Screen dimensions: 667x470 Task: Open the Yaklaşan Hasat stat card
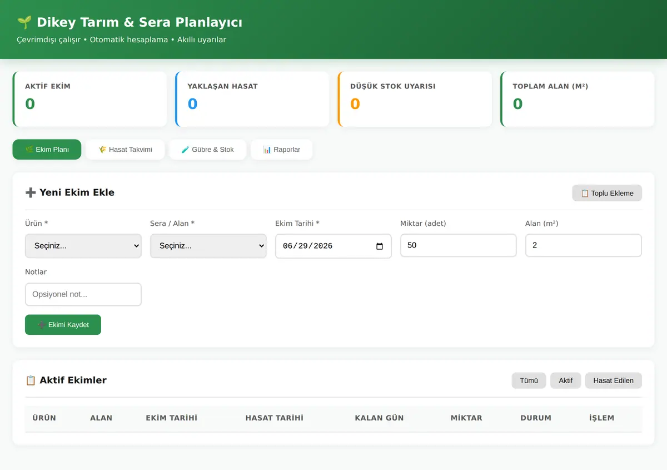click(x=252, y=99)
